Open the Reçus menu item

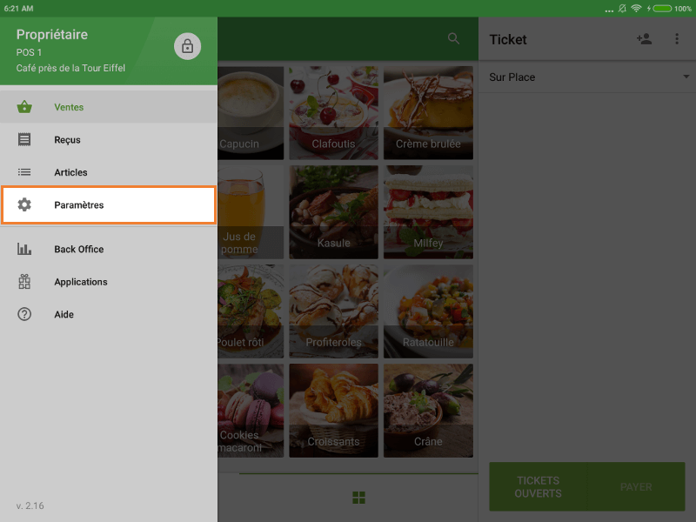[109, 139]
